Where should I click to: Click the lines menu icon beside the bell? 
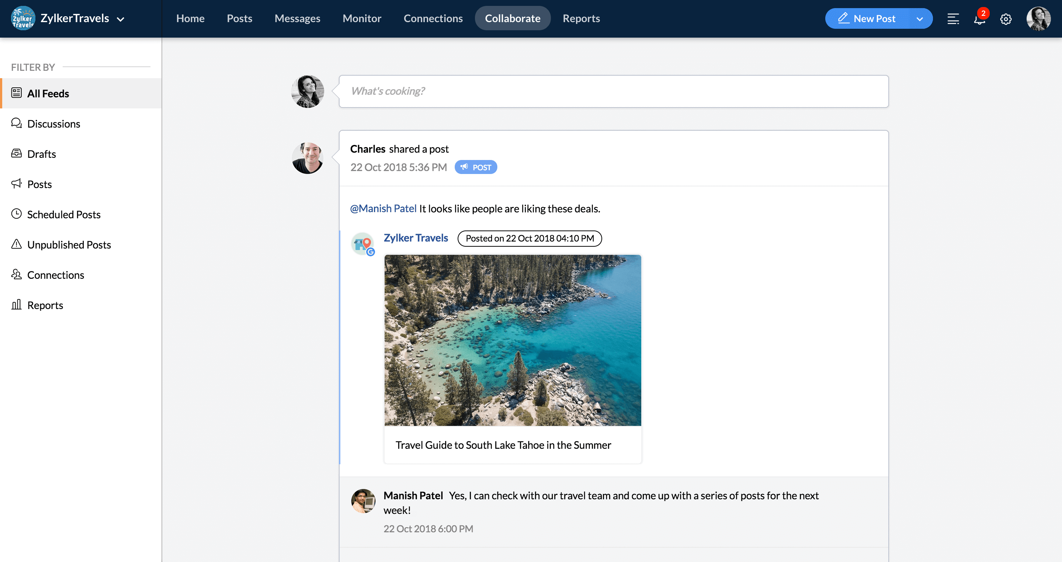tap(953, 19)
